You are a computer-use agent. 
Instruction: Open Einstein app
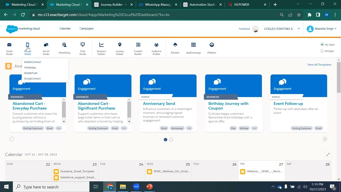tap(175, 49)
